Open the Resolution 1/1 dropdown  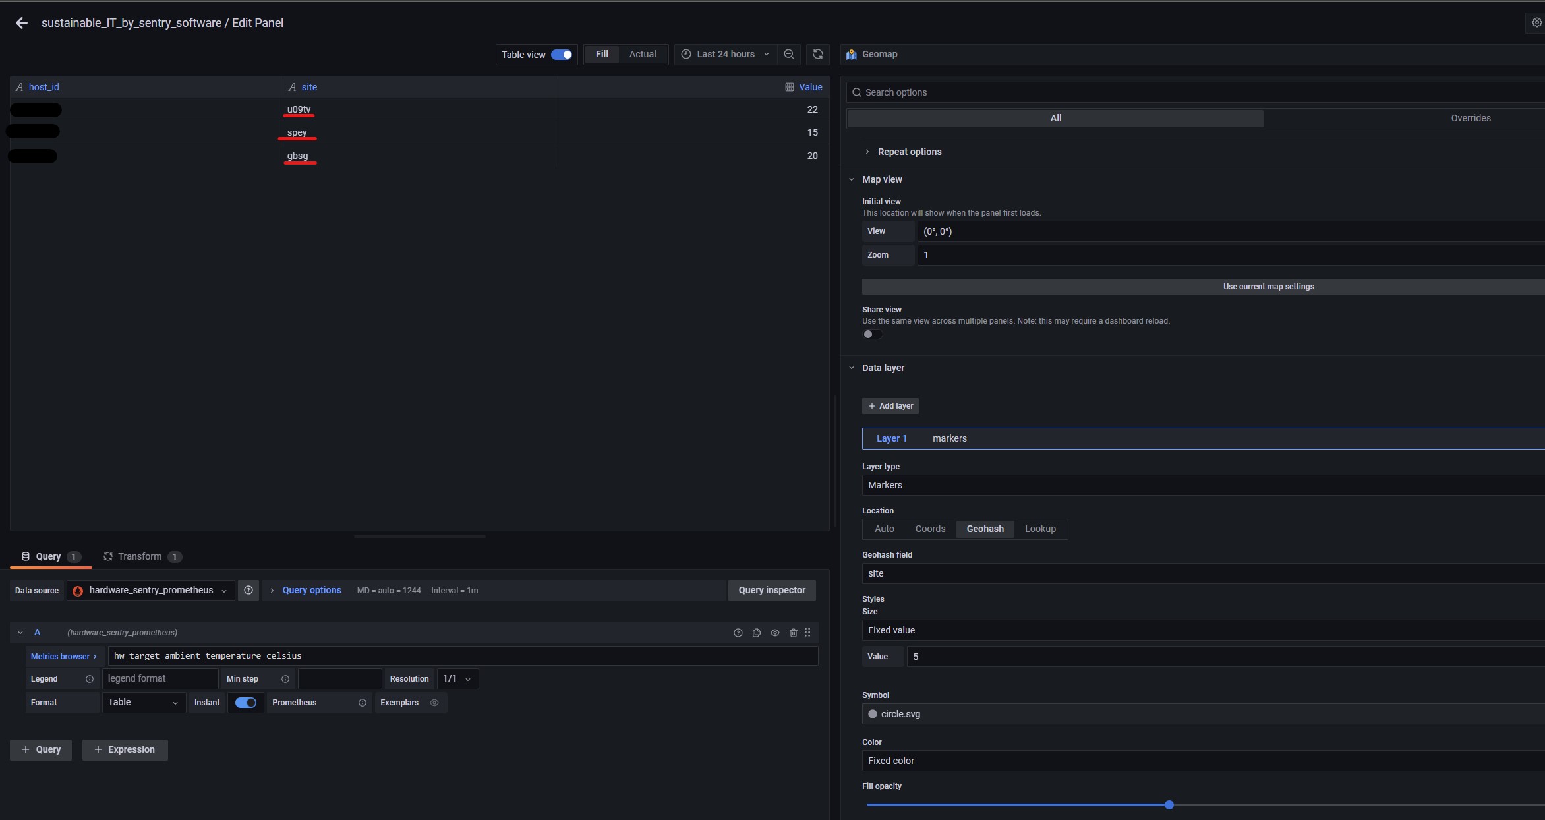click(x=457, y=679)
